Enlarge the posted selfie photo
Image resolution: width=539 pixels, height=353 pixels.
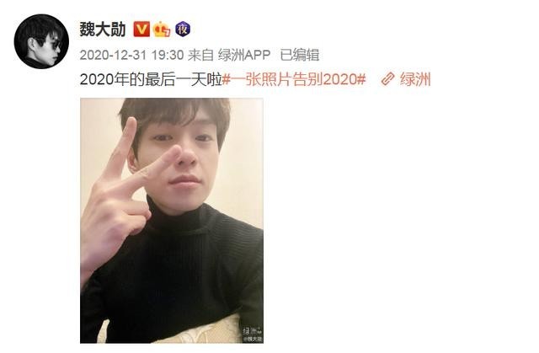point(172,221)
